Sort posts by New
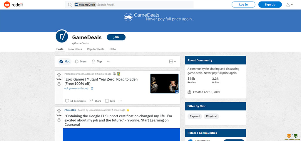Screen dimensions: 301x141 pyautogui.click(x=81, y=62)
